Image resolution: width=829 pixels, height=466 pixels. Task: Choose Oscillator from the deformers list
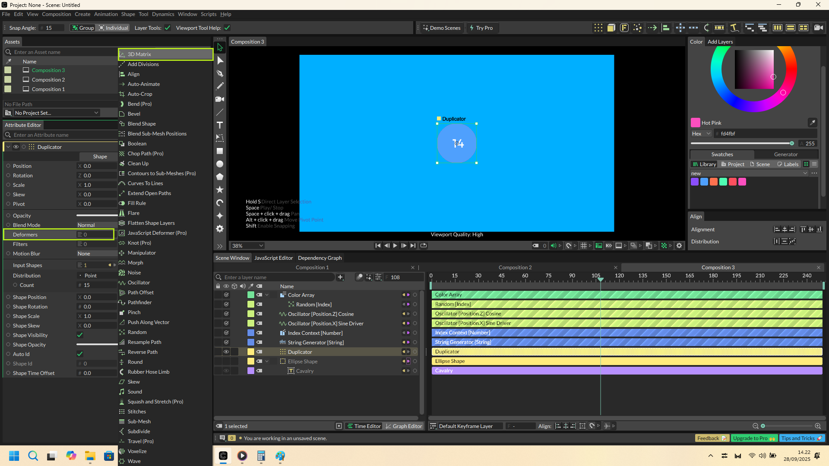pos(139,282)
